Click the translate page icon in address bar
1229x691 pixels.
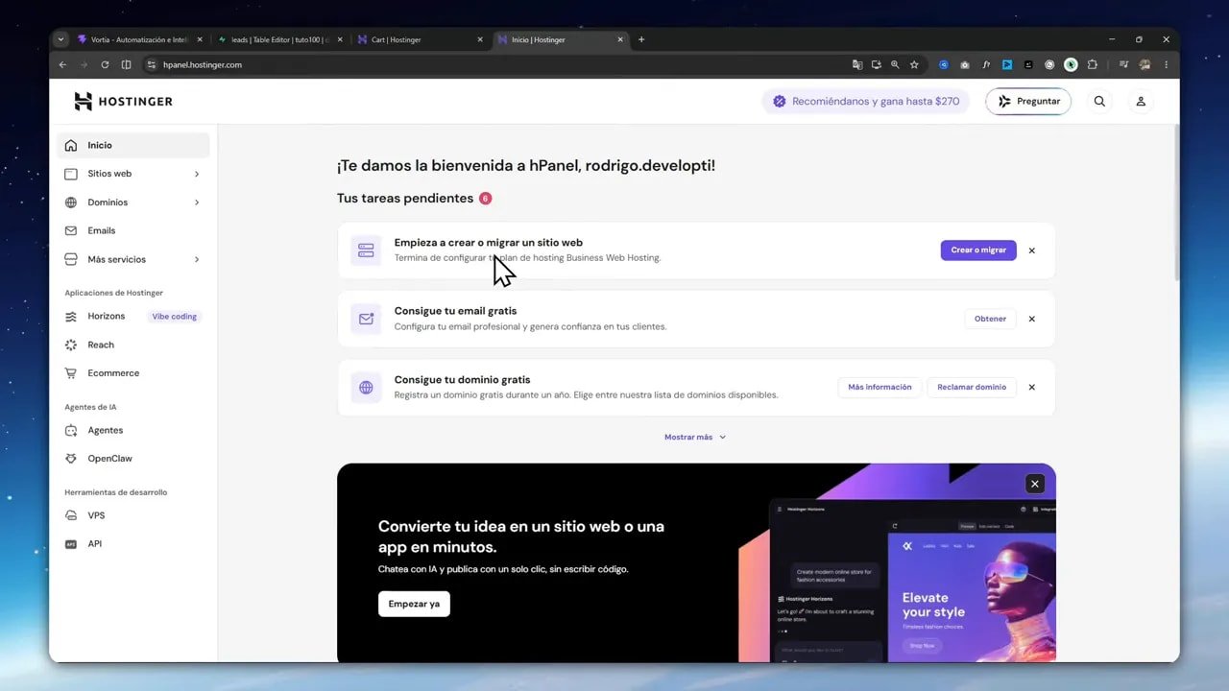point(857,64)
